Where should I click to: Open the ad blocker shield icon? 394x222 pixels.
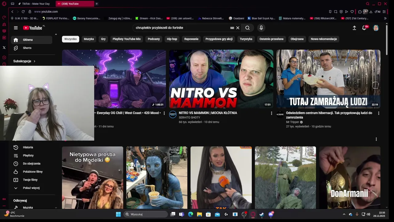coord(341,12)
